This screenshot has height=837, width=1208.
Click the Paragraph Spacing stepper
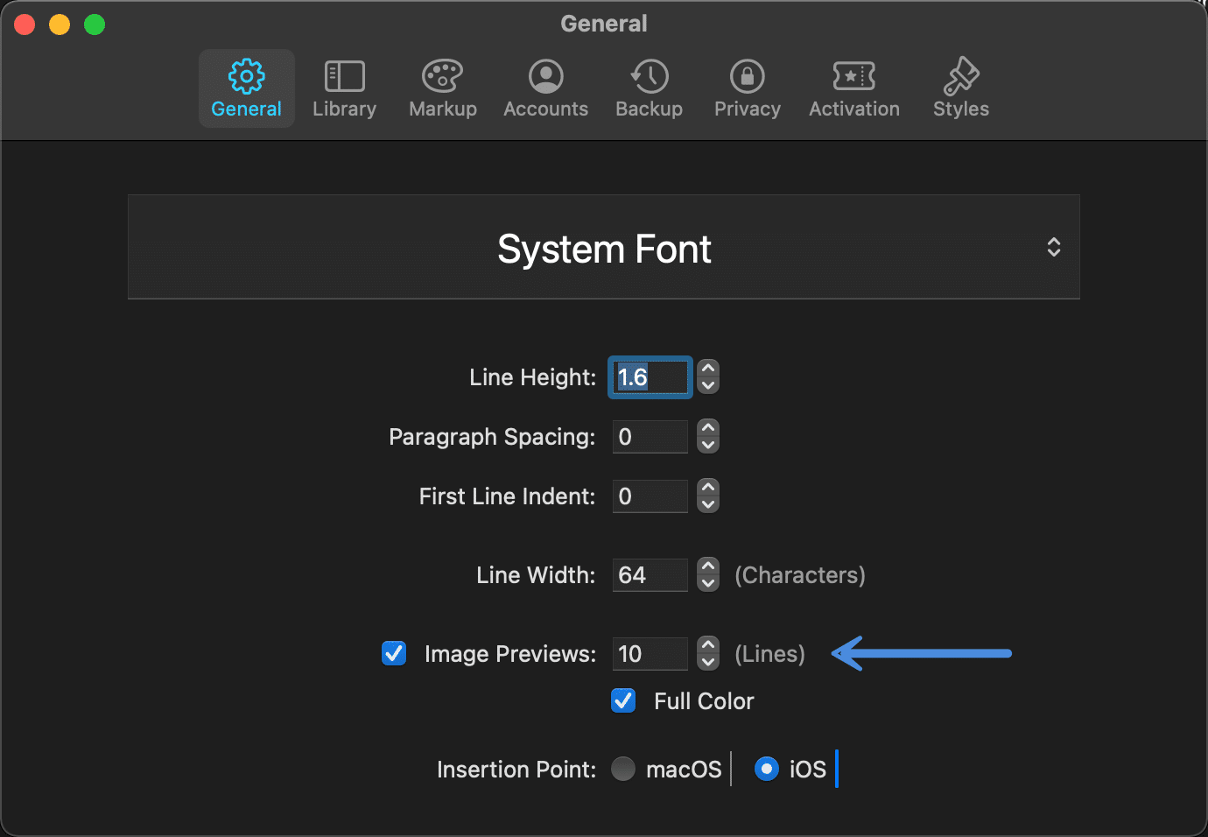tap(708, 436)
